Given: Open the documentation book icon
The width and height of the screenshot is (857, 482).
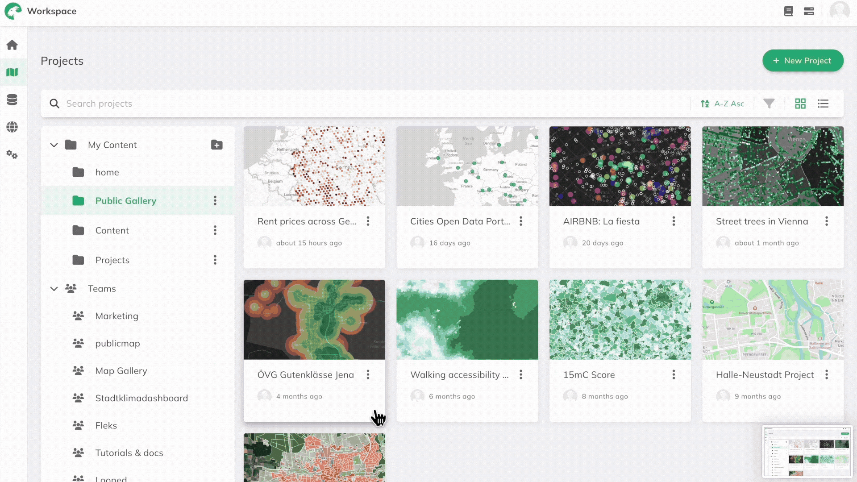Looking at the screenshot, I should point(788,11).
